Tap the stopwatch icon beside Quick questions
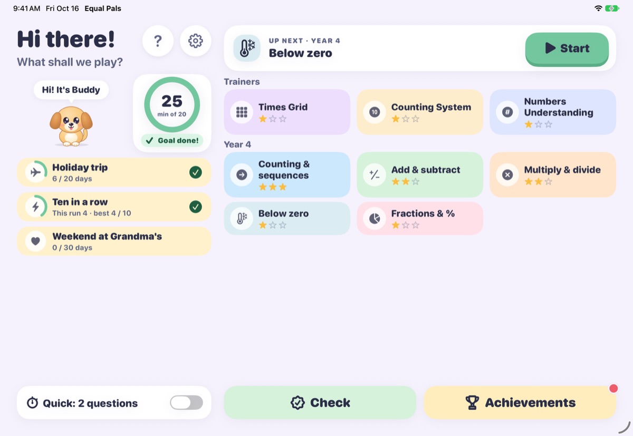 [x=33, y=403]
